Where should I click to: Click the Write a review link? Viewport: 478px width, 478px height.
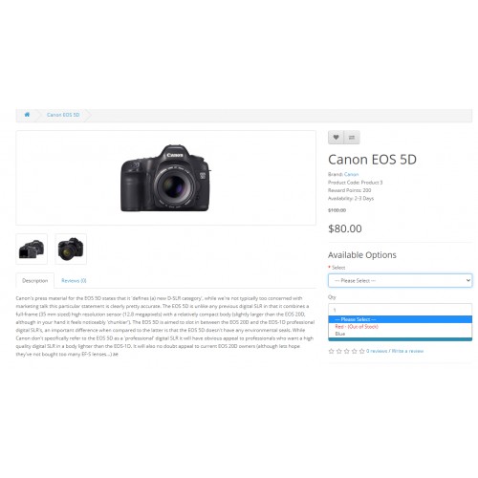tap(407, 351)
